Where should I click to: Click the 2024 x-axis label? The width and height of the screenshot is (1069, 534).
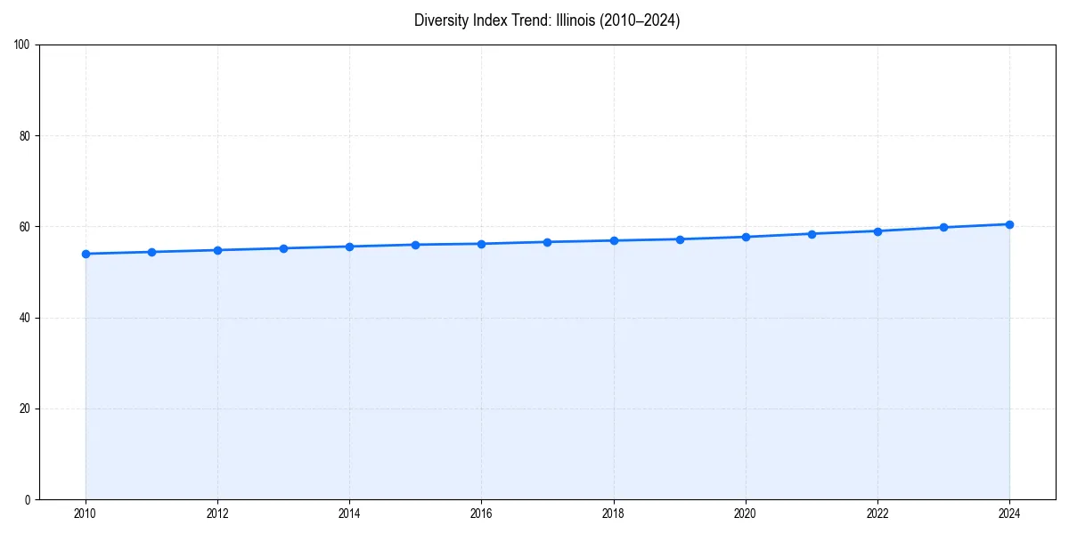coord(1008,513)
